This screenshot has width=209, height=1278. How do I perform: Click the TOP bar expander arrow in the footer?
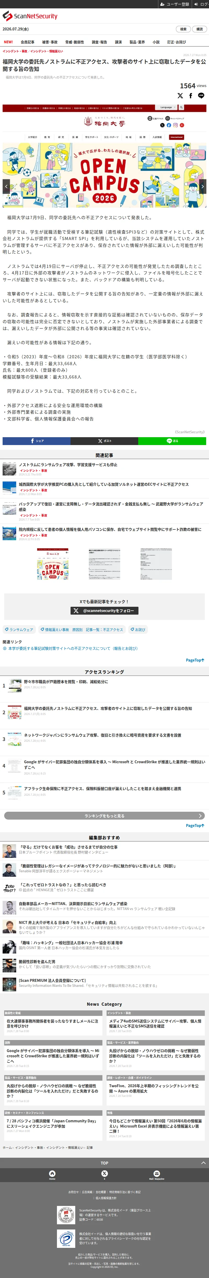pyautogui.click(x=203, y=1163)
